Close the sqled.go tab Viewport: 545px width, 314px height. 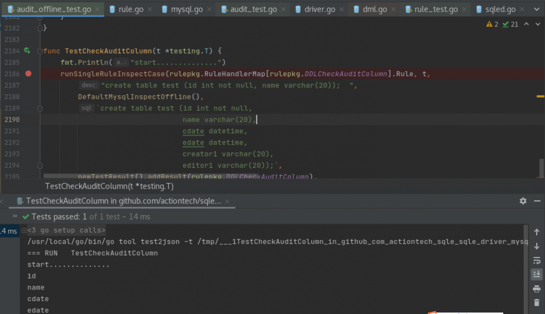click(523, 9)
